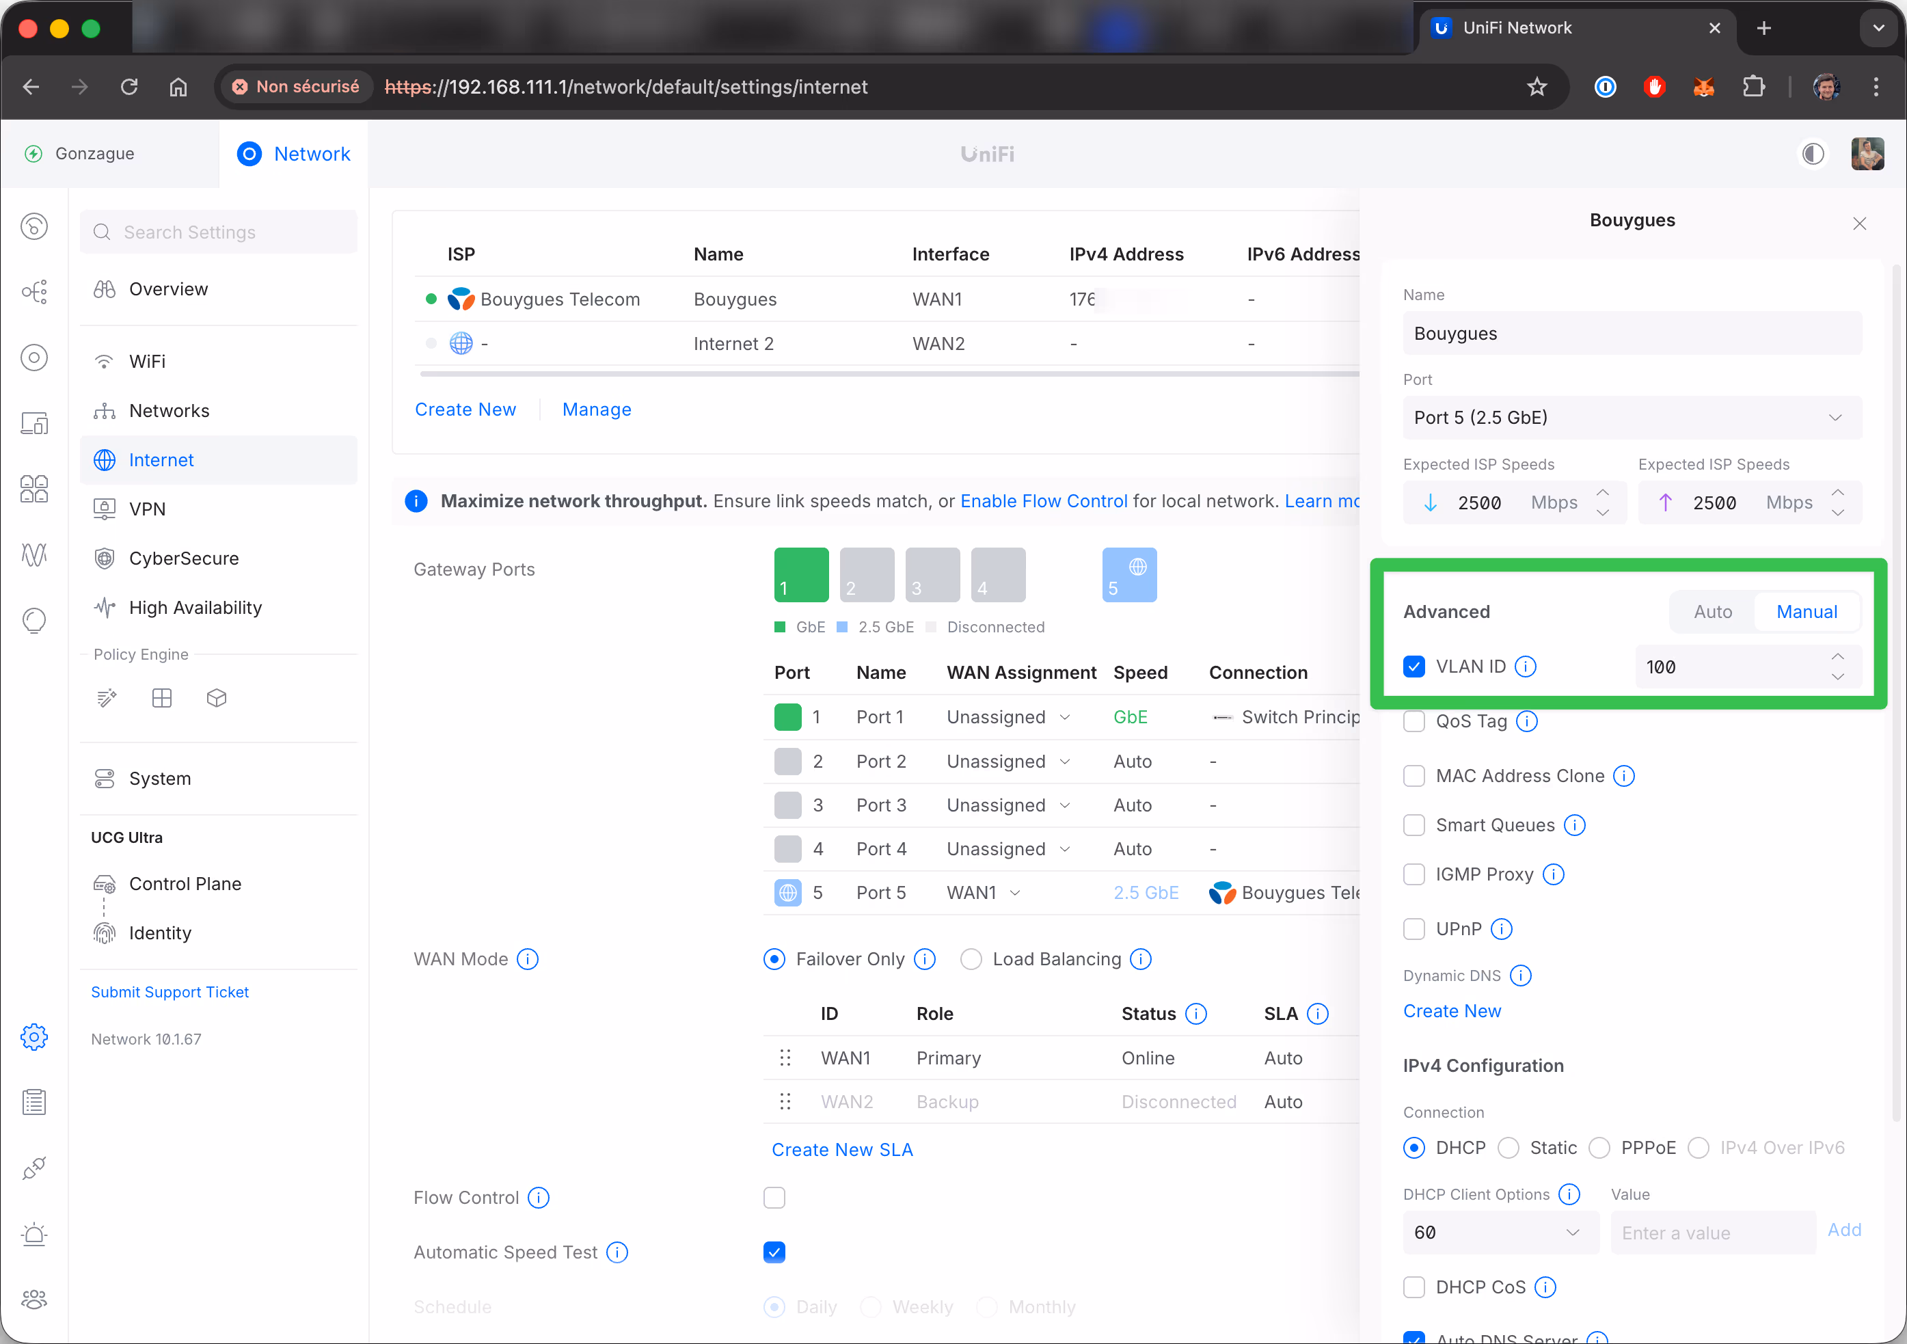
Task: Click the Manage link under ISP table
Action: 596,409
